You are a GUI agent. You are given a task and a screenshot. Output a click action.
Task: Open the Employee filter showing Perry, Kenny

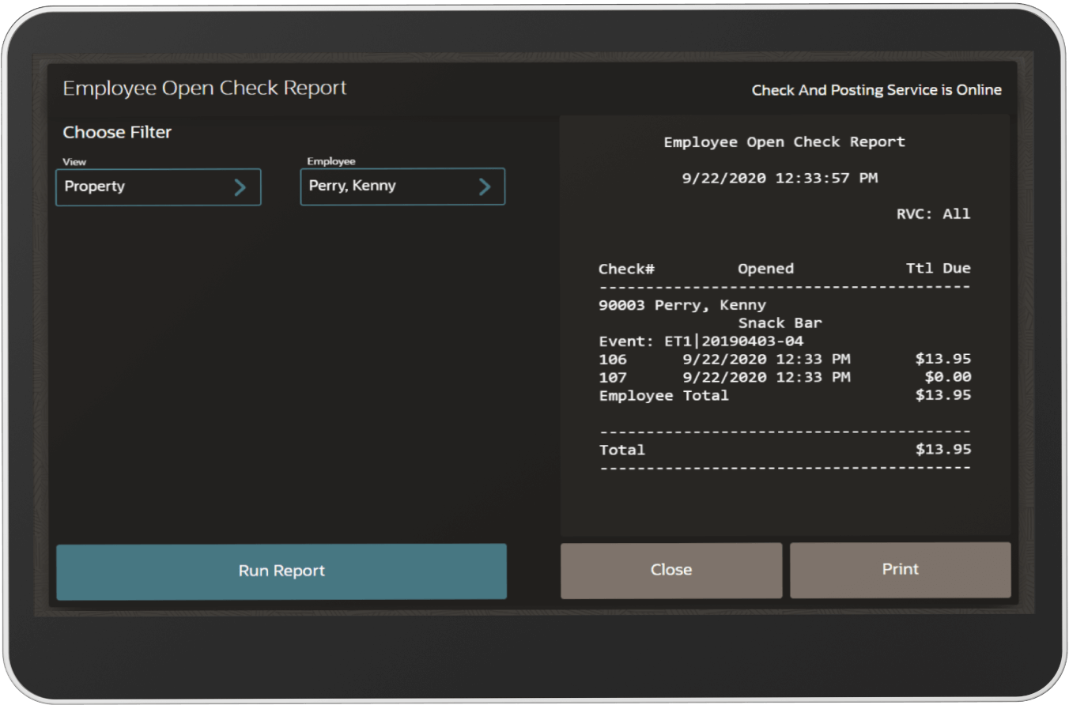point(402,187)
